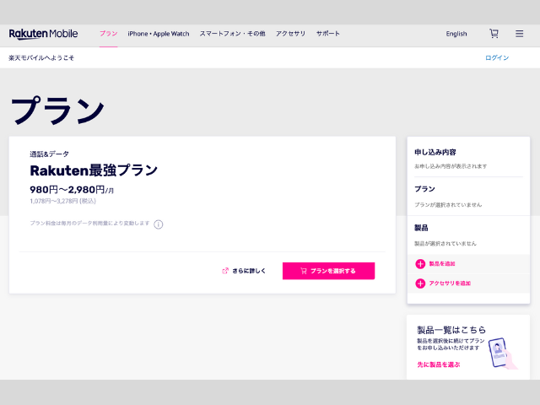Click the 申し込み内容 heading

point(435,152)
